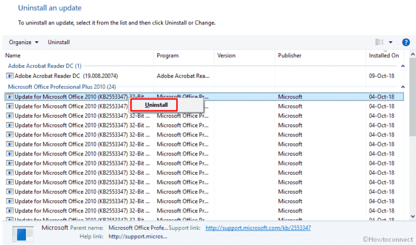Click Microsoft publisher in the highlighted row
Image resolution: width=416 pixels, height=245 pixels.
(290, 97)
